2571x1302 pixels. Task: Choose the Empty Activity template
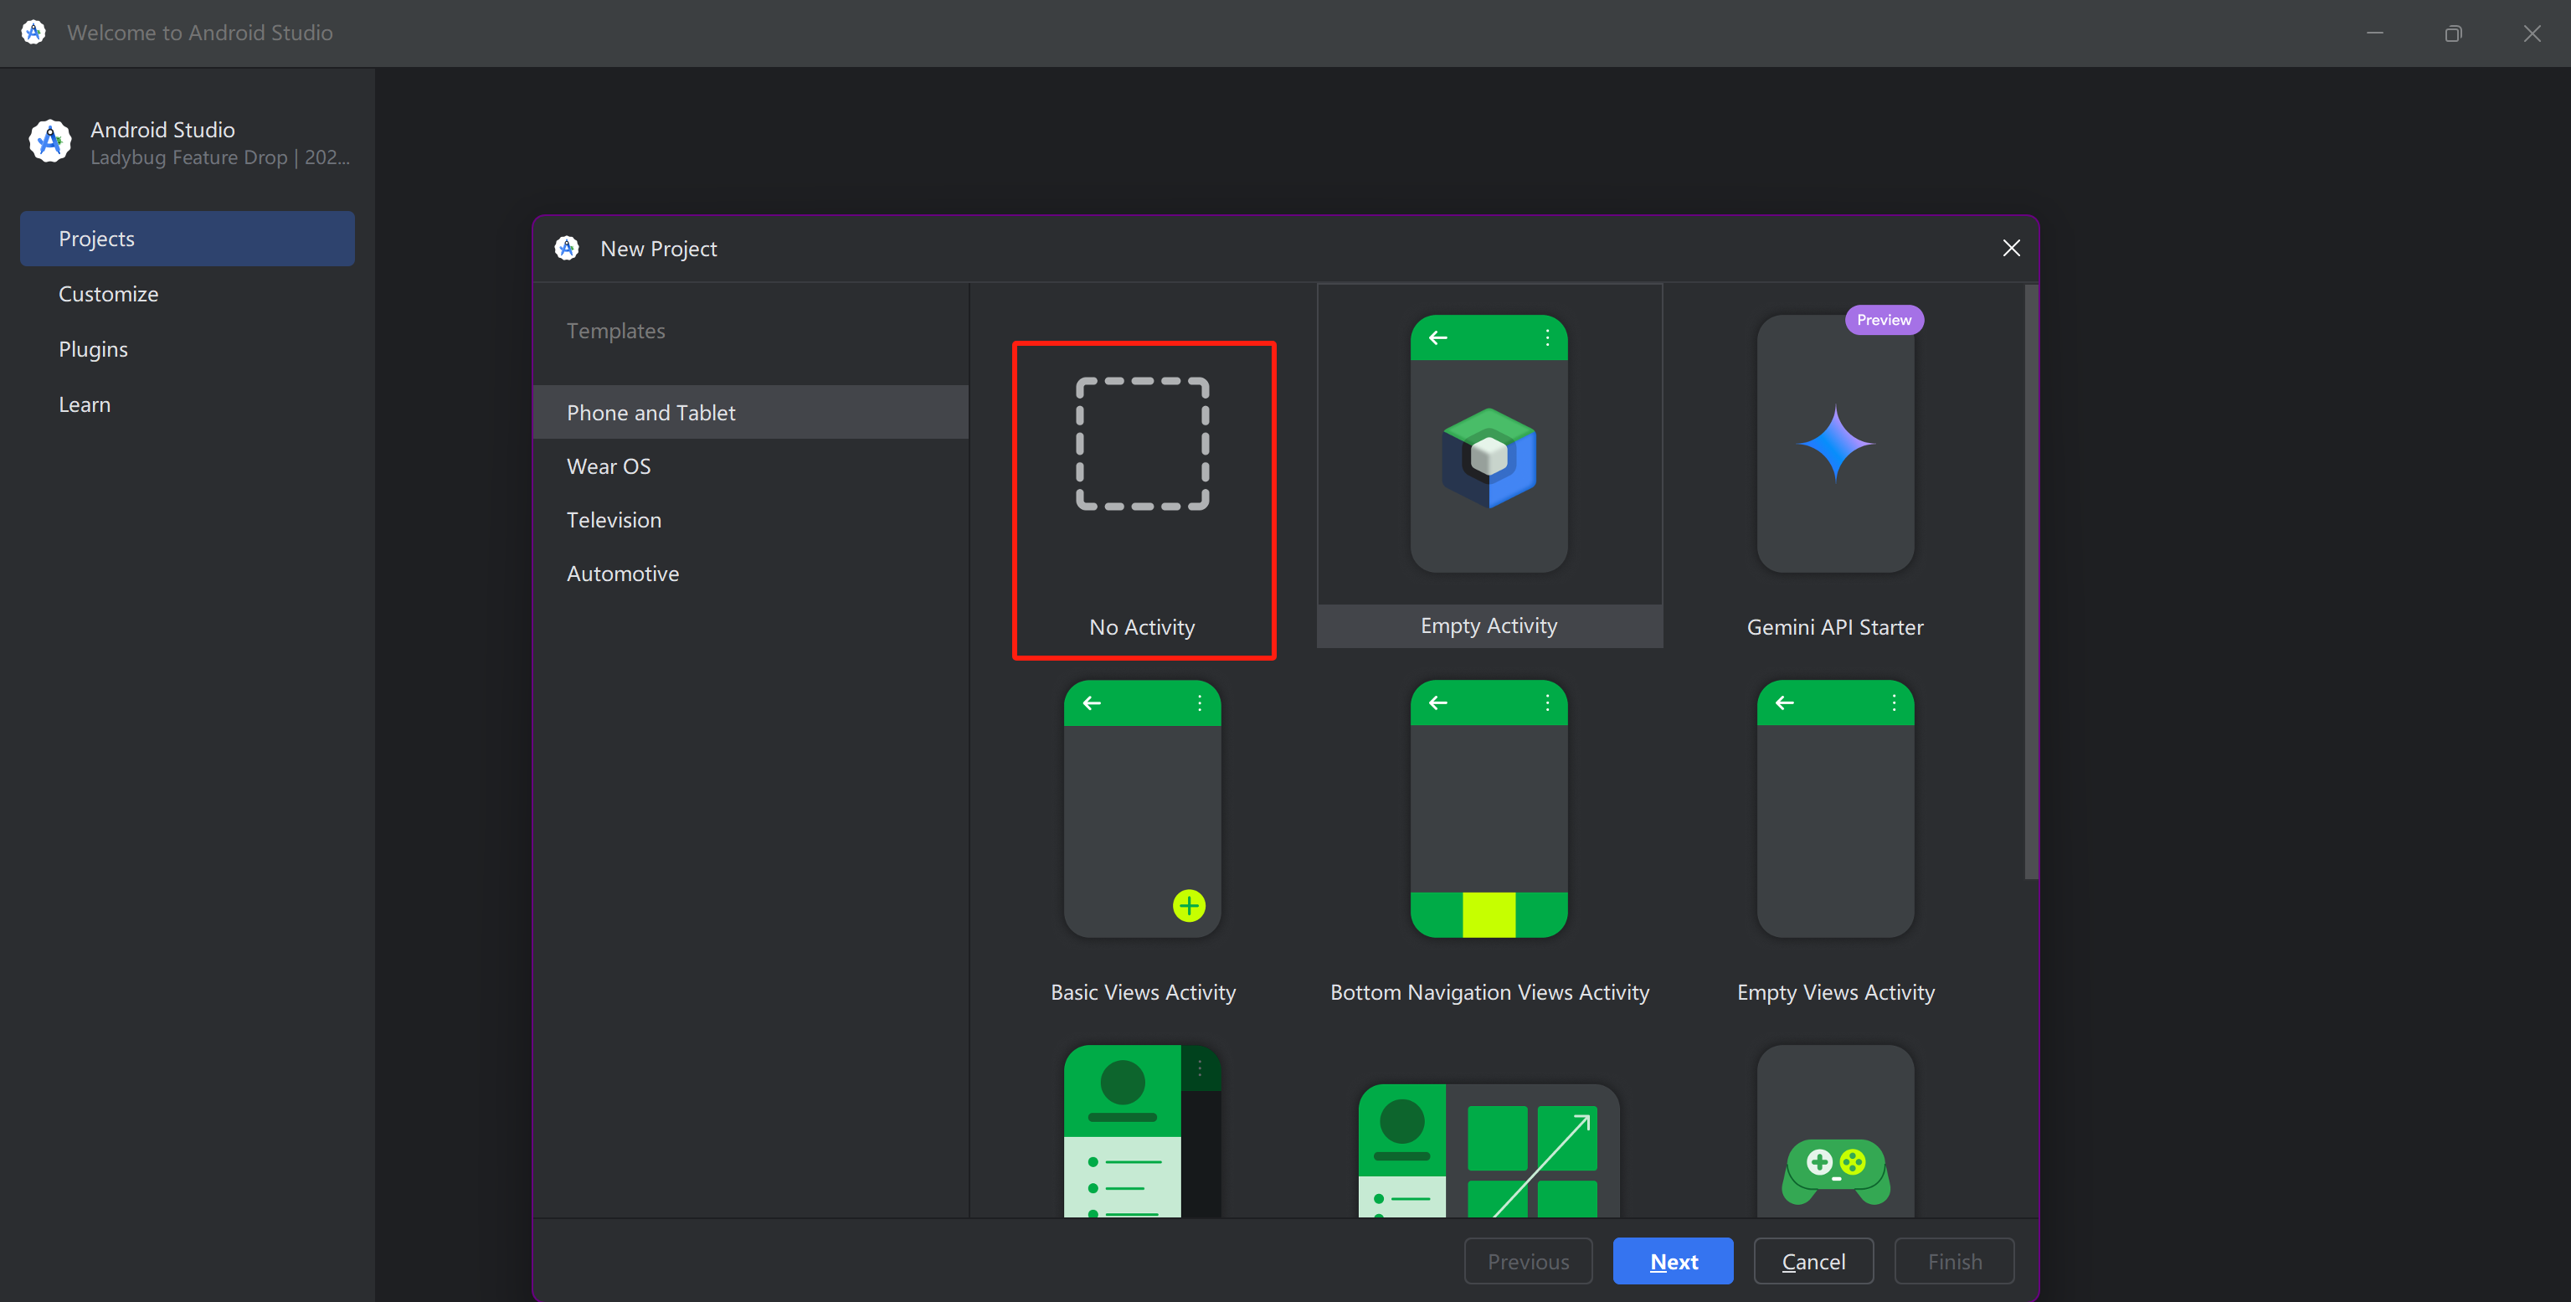click(x=1489, y=466)
